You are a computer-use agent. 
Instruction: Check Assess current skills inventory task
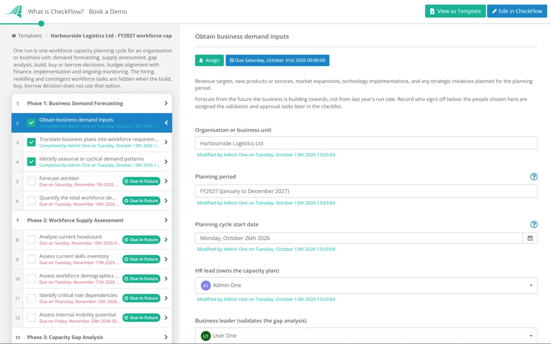tap(31, 259)
